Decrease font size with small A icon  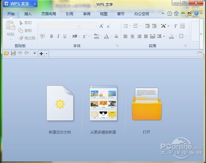(108, 26)
